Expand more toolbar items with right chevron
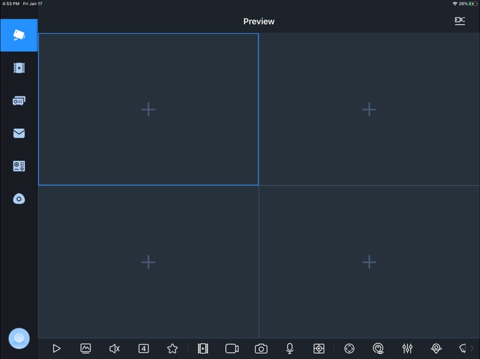 click(x=472, y=348)
